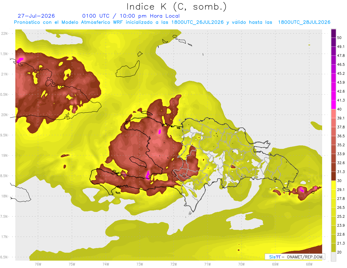Pick the bright yellow legend swatch between 29.1 and 30

(x=333, y=185)
